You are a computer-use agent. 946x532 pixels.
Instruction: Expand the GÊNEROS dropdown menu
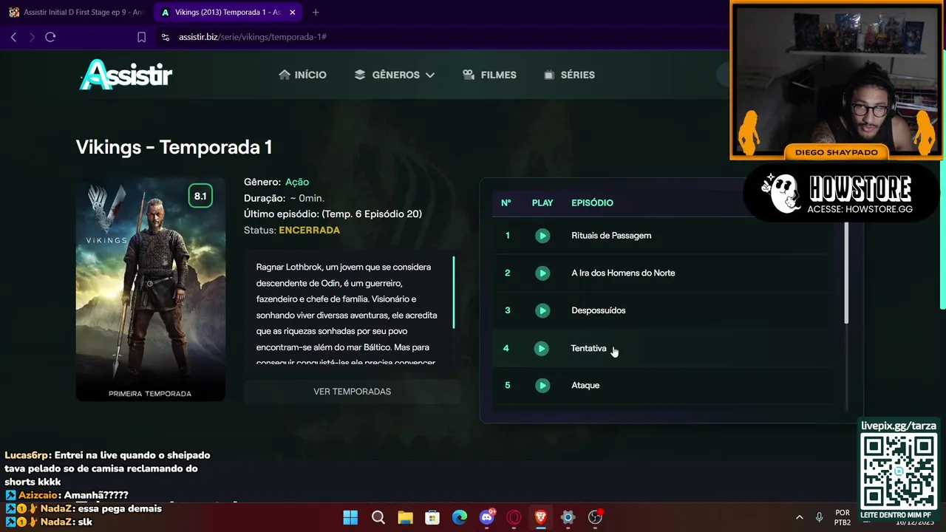(395, 75)
